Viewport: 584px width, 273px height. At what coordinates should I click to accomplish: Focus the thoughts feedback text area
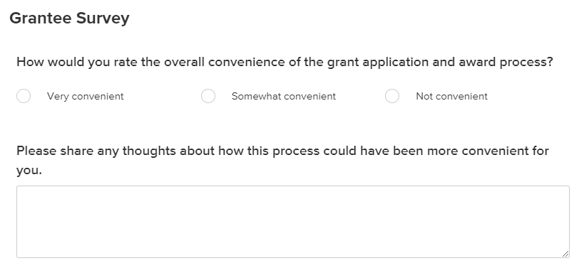pos(293,222)
